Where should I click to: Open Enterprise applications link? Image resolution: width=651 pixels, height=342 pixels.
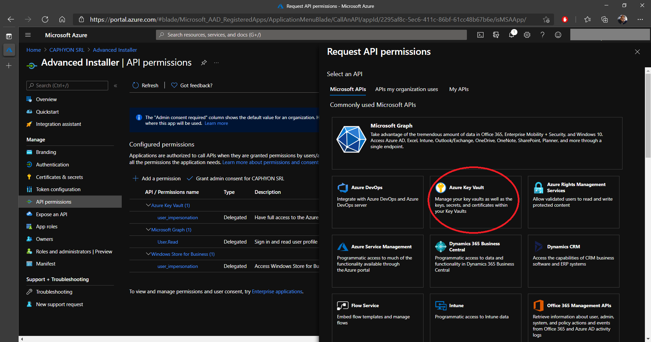tap(277, 292)
